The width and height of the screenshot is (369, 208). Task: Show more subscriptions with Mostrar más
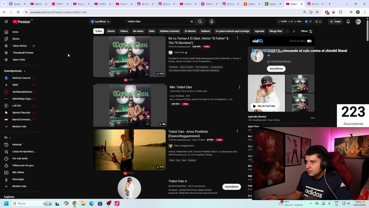click(19, 127)
